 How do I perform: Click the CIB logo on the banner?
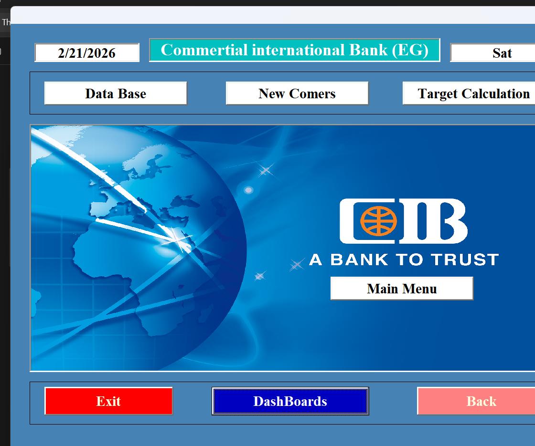[x=403, y=221]
